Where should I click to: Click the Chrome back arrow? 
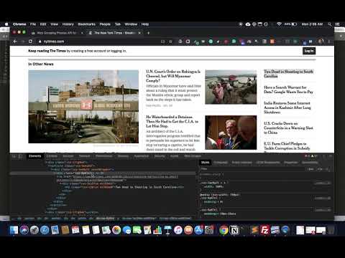(x=15, y=42)
